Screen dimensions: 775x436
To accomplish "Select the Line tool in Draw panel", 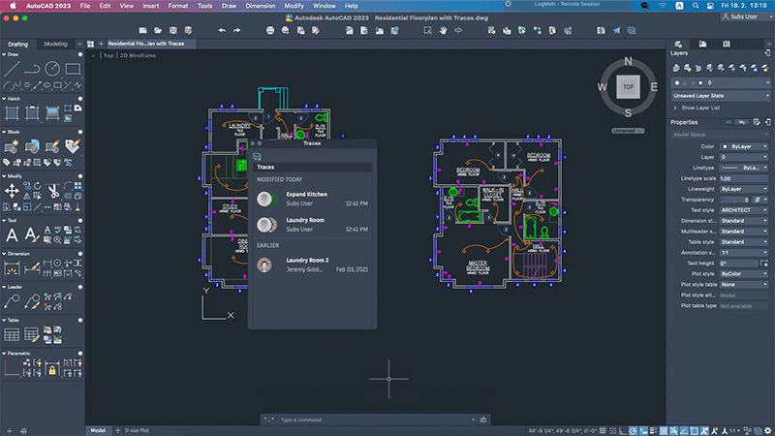I will [12, 69].
